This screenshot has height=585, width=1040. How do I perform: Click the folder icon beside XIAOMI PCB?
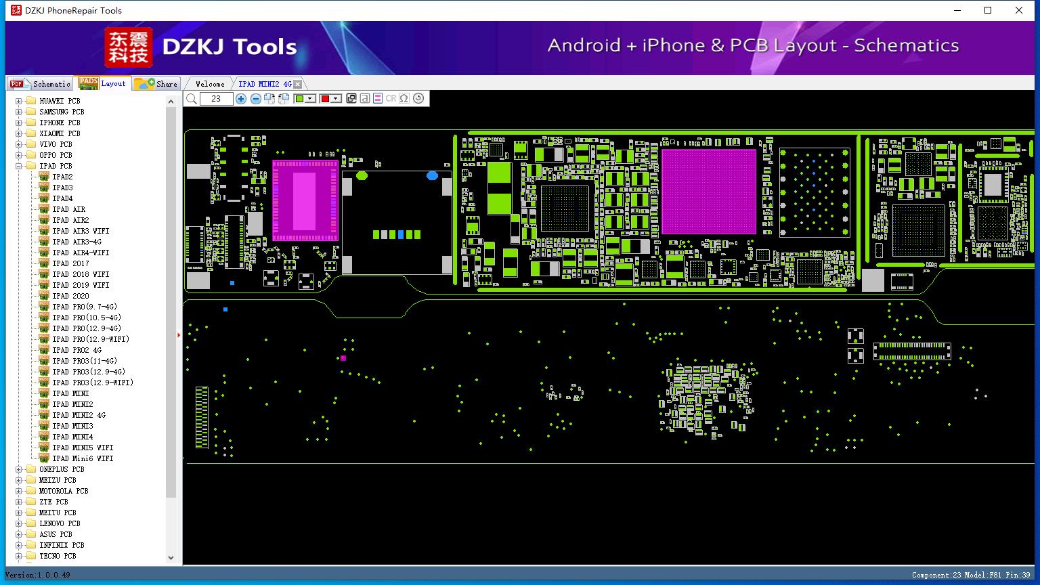coord(30,133)
